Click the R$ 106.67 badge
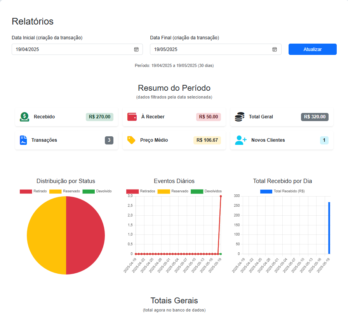Viewport: 348px width, 315px height. (207, 140)
